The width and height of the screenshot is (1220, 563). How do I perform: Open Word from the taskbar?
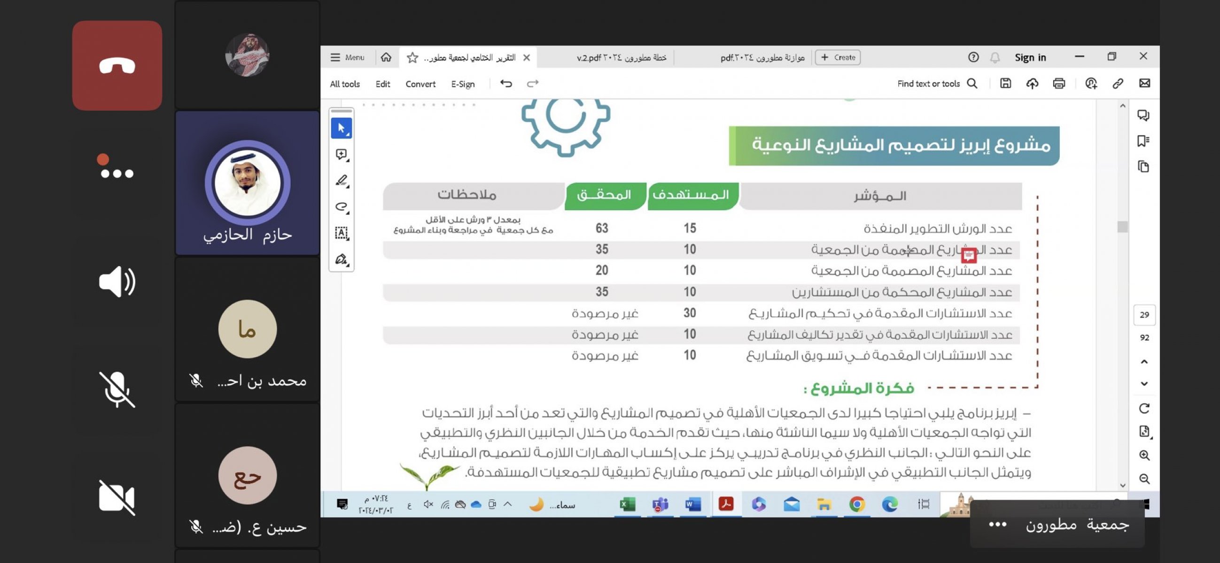(692, 504)
